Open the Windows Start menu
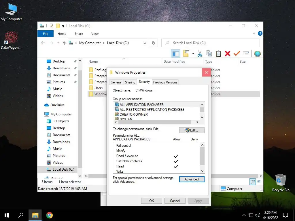The height and width of the screenshot is (221, 295). (7, 215)
